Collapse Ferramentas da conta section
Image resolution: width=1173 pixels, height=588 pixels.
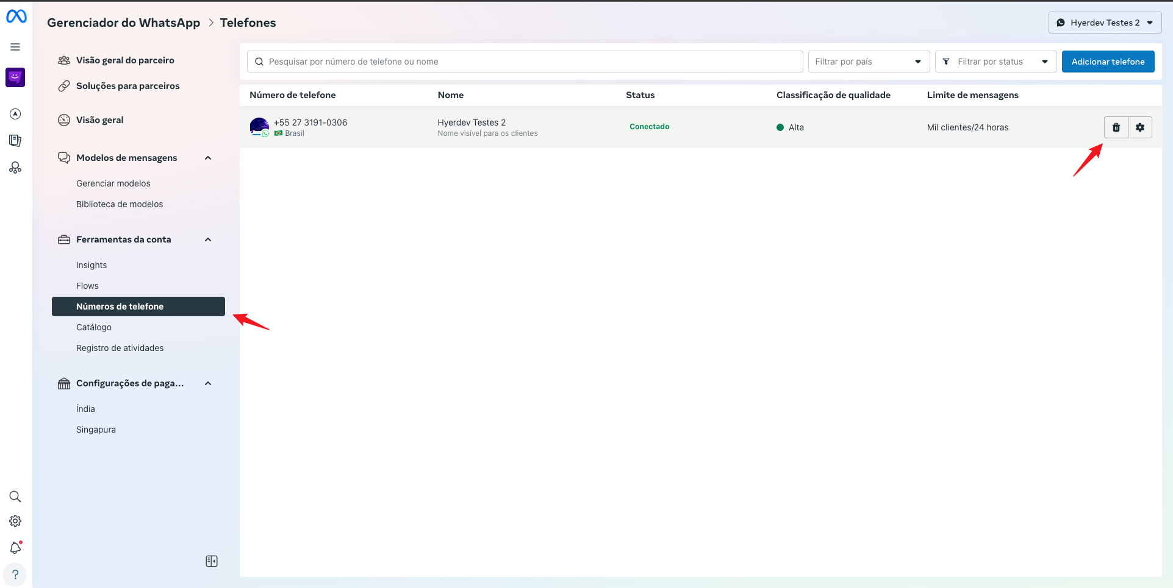[x=208, y=239]
